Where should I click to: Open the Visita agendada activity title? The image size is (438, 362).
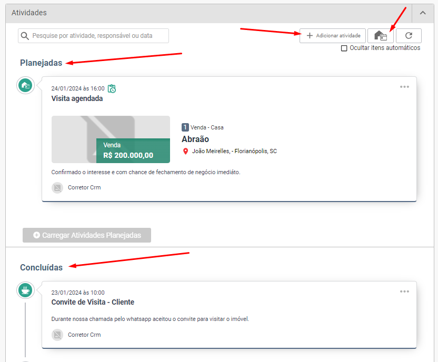pos(77,98)
